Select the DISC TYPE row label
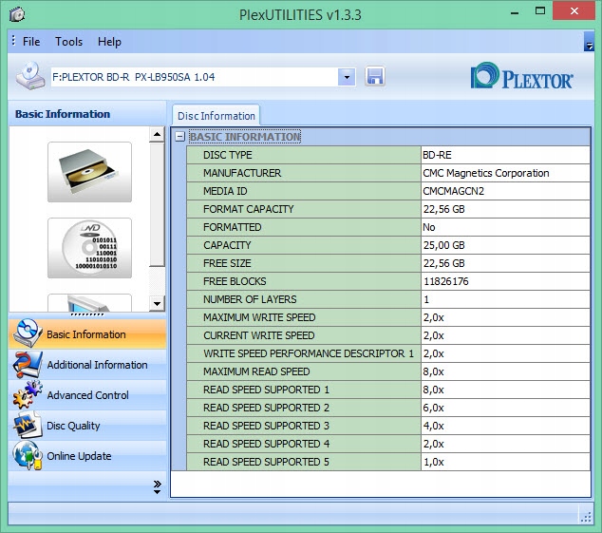Image resolution: width=602 pixels, height=533 pixels. click(x=304, y=155)
